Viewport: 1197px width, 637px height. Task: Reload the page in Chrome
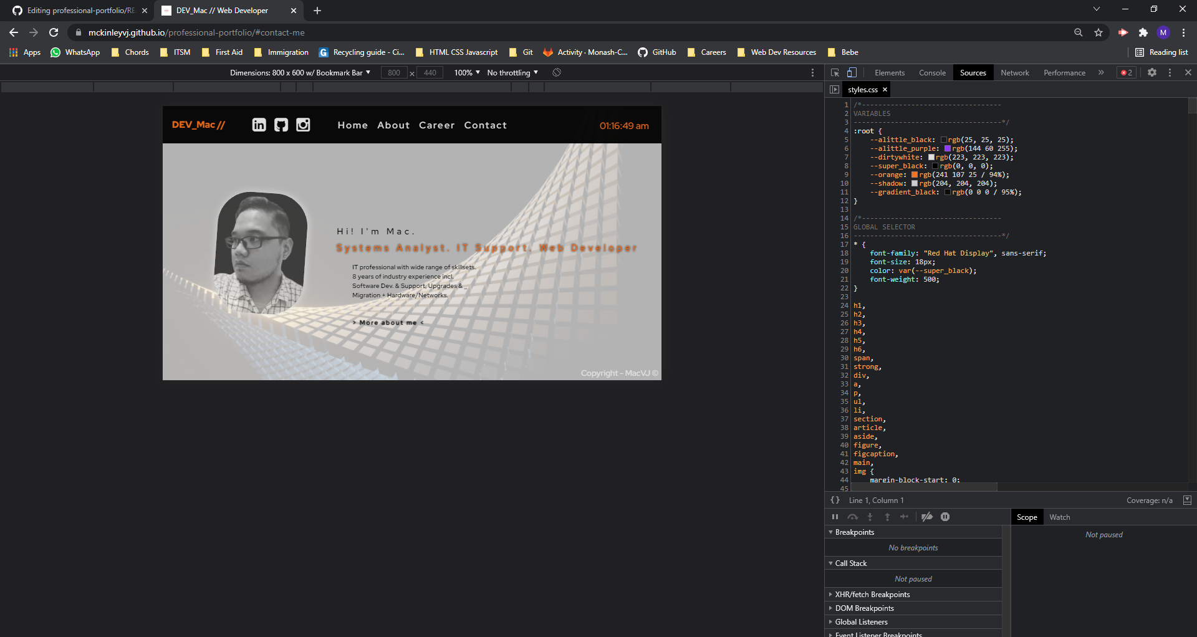54,32
